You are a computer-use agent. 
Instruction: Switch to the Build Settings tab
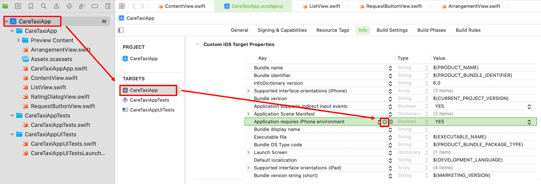pos(392,30)
